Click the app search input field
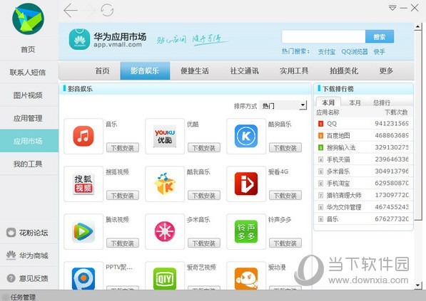This screenshot has height=301, width=426. tap(323, 36)
